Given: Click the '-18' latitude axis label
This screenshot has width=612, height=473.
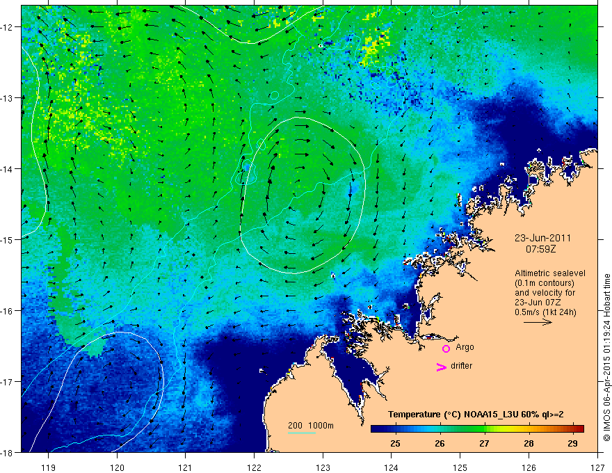Looking at the screenshot, I should click(x=7, y=452).
